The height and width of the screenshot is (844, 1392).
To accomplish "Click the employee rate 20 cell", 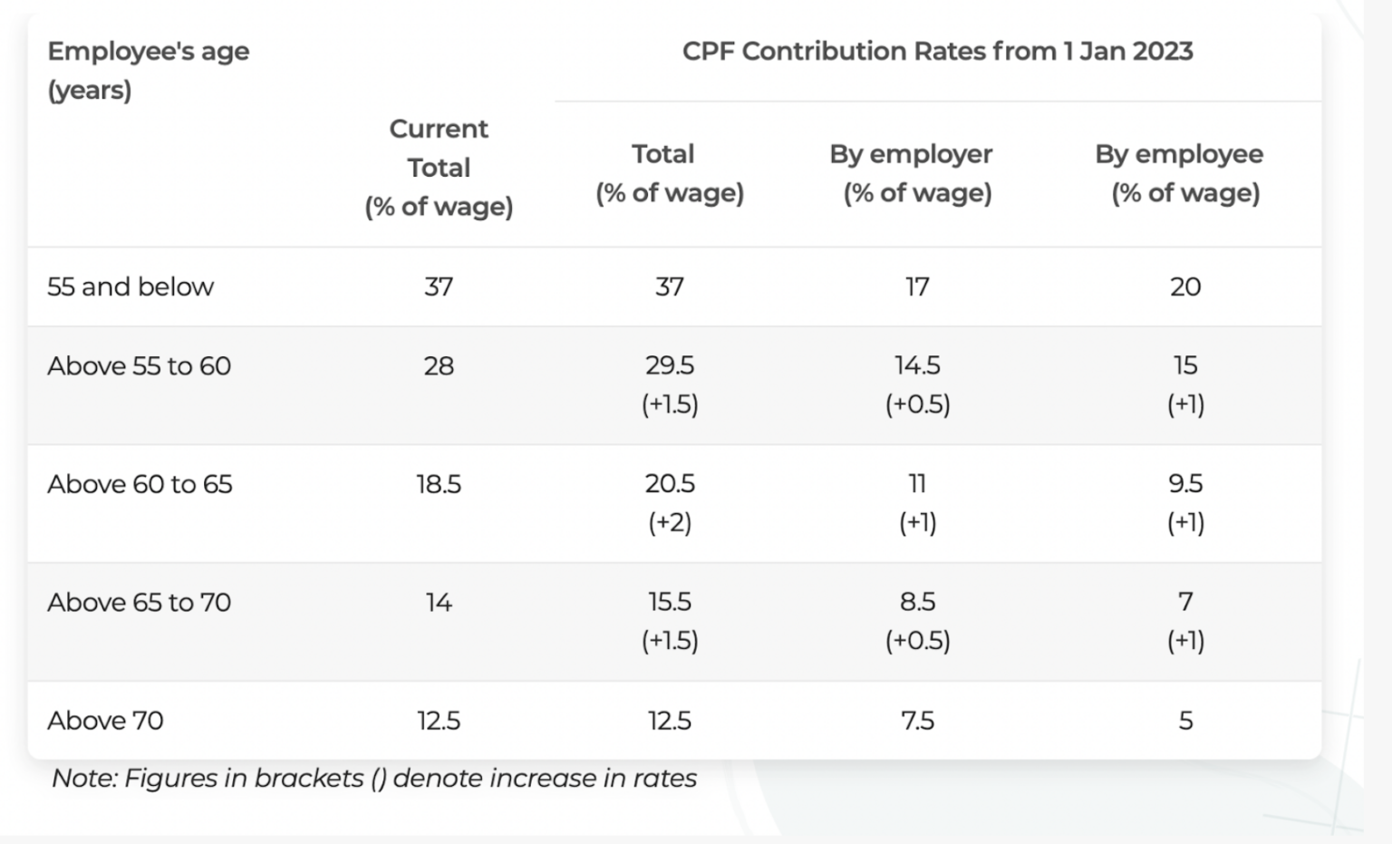I will pyautogui.click(x=1185, y=287).
